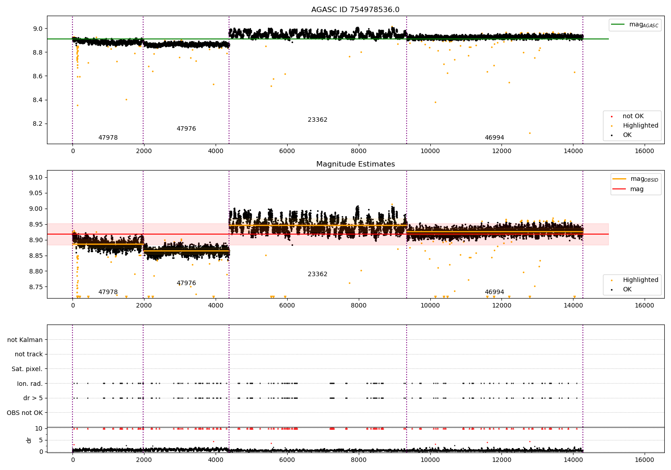Select 'Highlighted' in the Magnitude Estimates legend
The width and height of the screenshot is (671, 470).
coord(641,280)
